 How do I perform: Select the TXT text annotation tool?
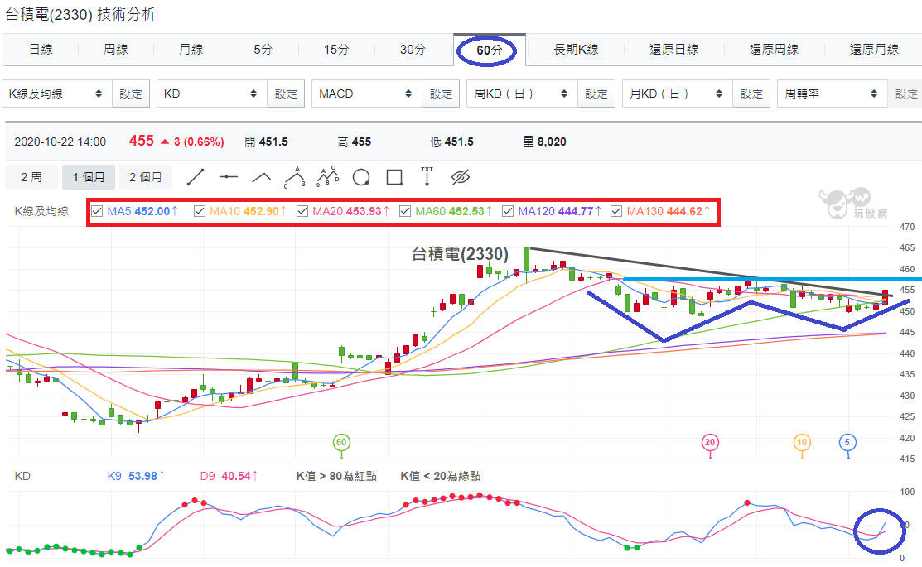(427, 176)
